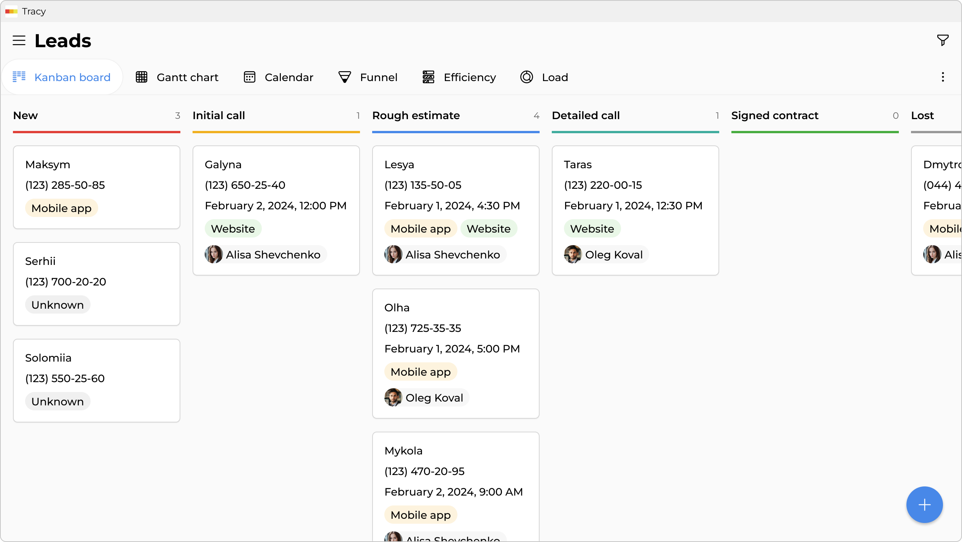The width and height of the screenshot is (962, 542).
Task: Click the Load circular icon
Action: (x=527, y=77)
